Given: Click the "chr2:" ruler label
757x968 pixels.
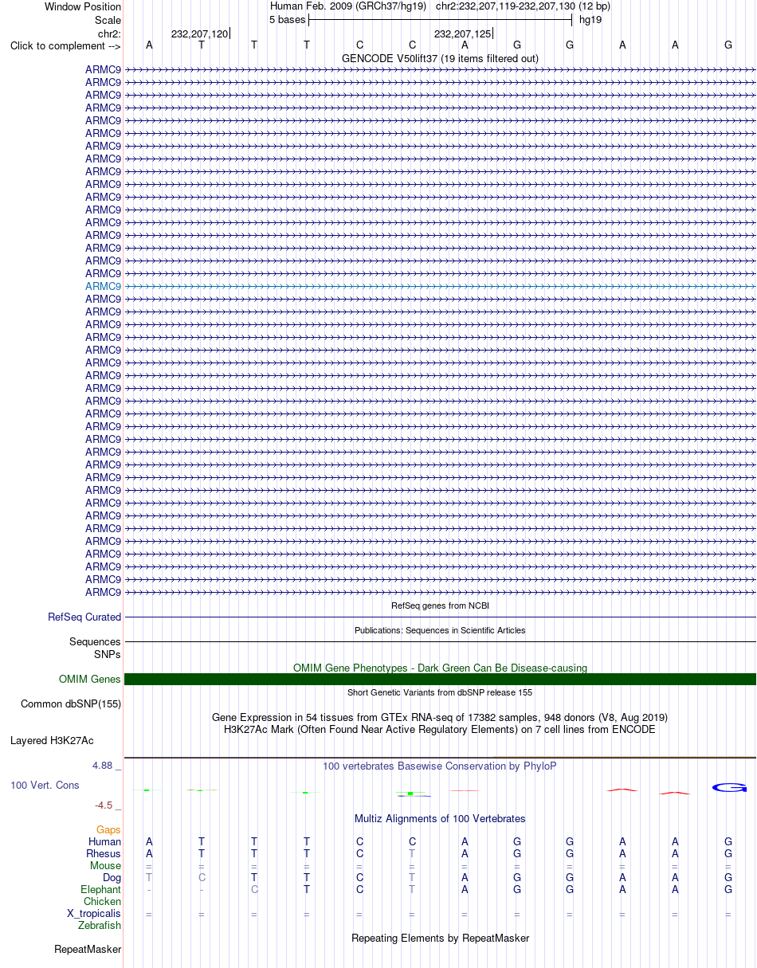Looking at the screenshot, I should [x=109, y=33].
